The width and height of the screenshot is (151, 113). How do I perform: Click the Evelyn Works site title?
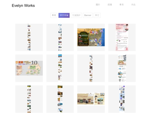point(23,6)
